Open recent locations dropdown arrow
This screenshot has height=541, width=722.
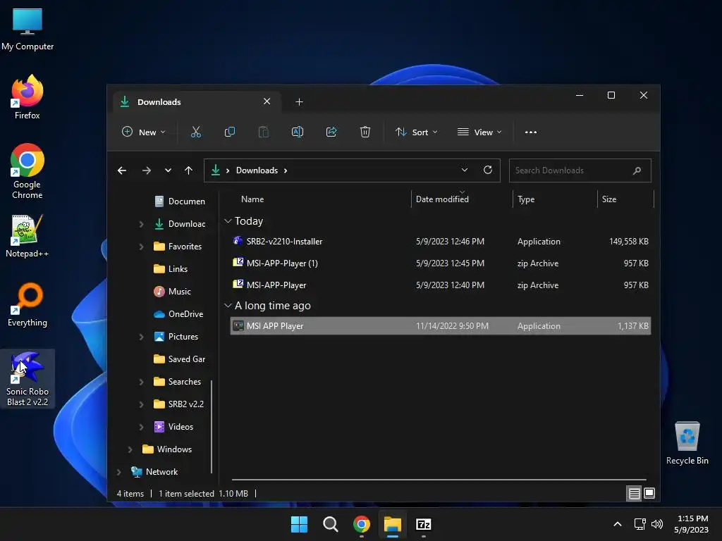point(168,170)
